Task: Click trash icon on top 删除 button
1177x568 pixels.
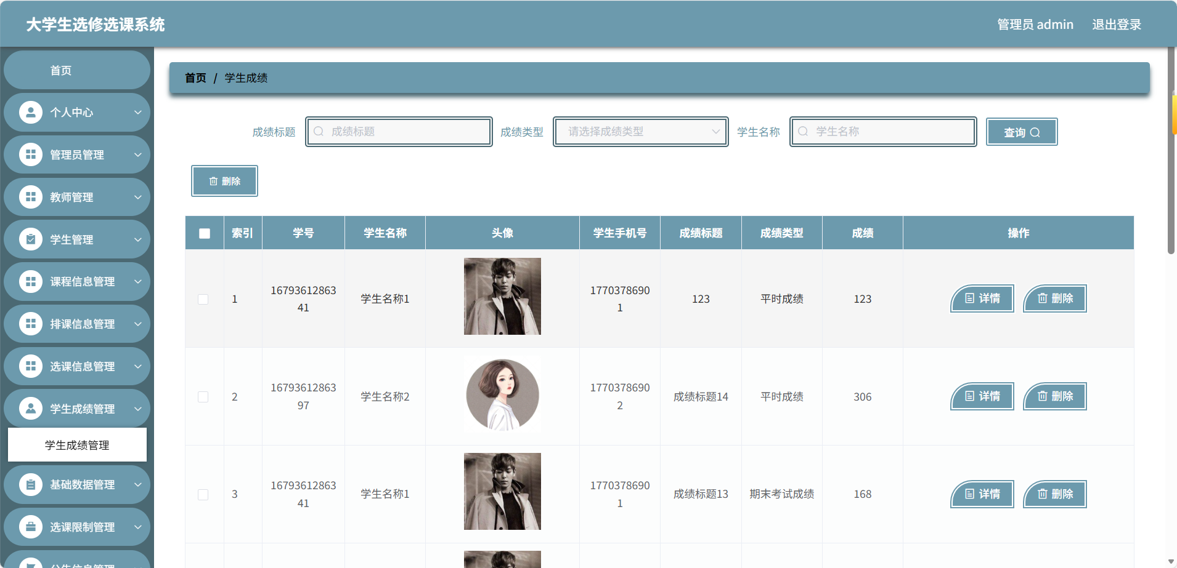Action: (213, 181)
